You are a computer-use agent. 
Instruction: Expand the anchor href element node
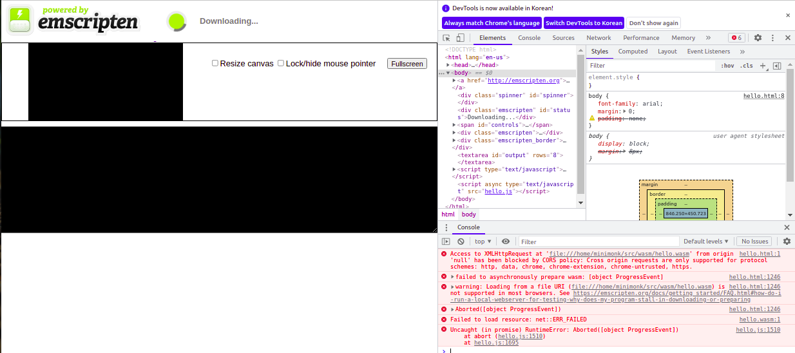[454, 81]
